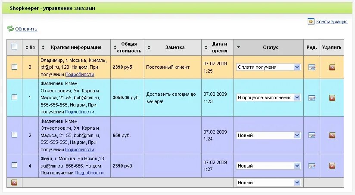Open Подробности link for Владимир order

point(80,74)
